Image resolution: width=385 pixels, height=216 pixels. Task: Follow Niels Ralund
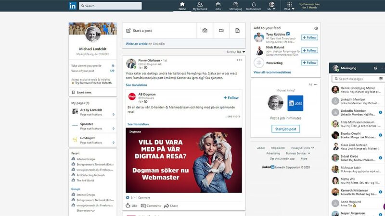click(x=309, y=50)
